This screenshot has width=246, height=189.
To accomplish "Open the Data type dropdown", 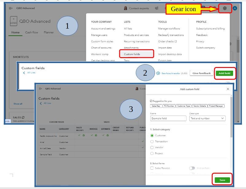I will tap(207, 118).
